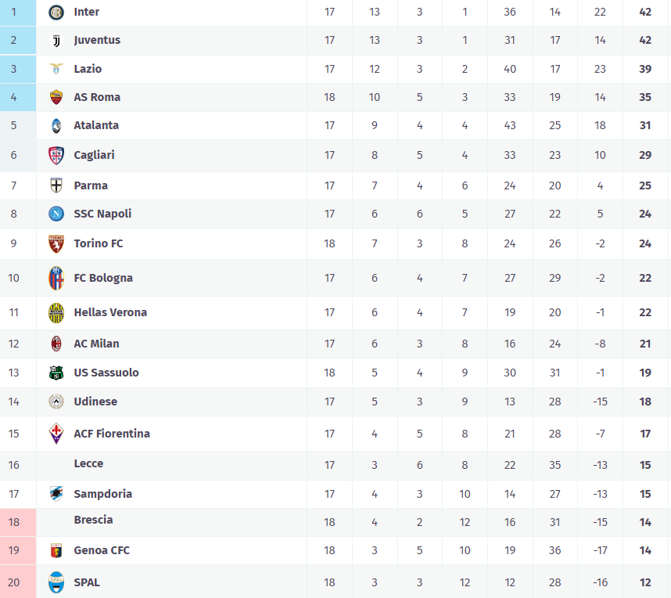This screenshot has height=598, width=671.
Task: Open the AC Milan team link
Action: 96,344
